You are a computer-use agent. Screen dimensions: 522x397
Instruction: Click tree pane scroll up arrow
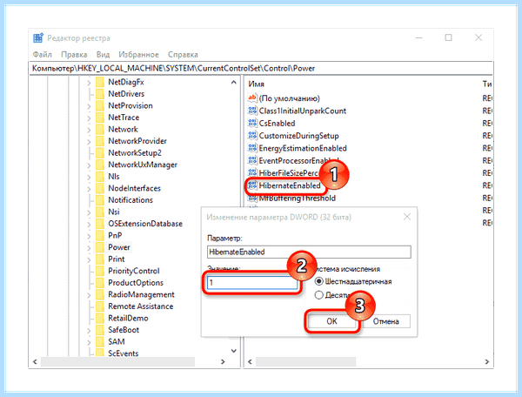[234, 82]
